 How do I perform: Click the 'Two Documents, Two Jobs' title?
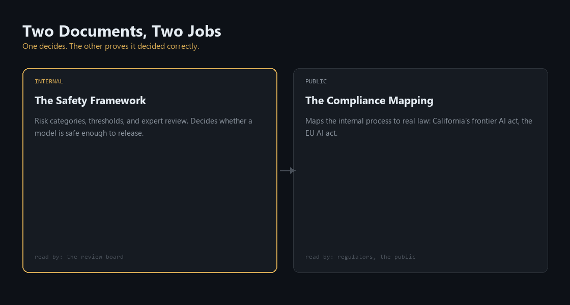coord(122,31)
